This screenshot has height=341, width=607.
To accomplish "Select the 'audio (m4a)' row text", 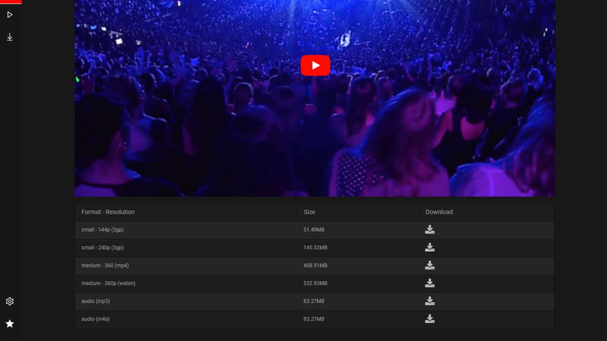I will [x=96, y=319].
